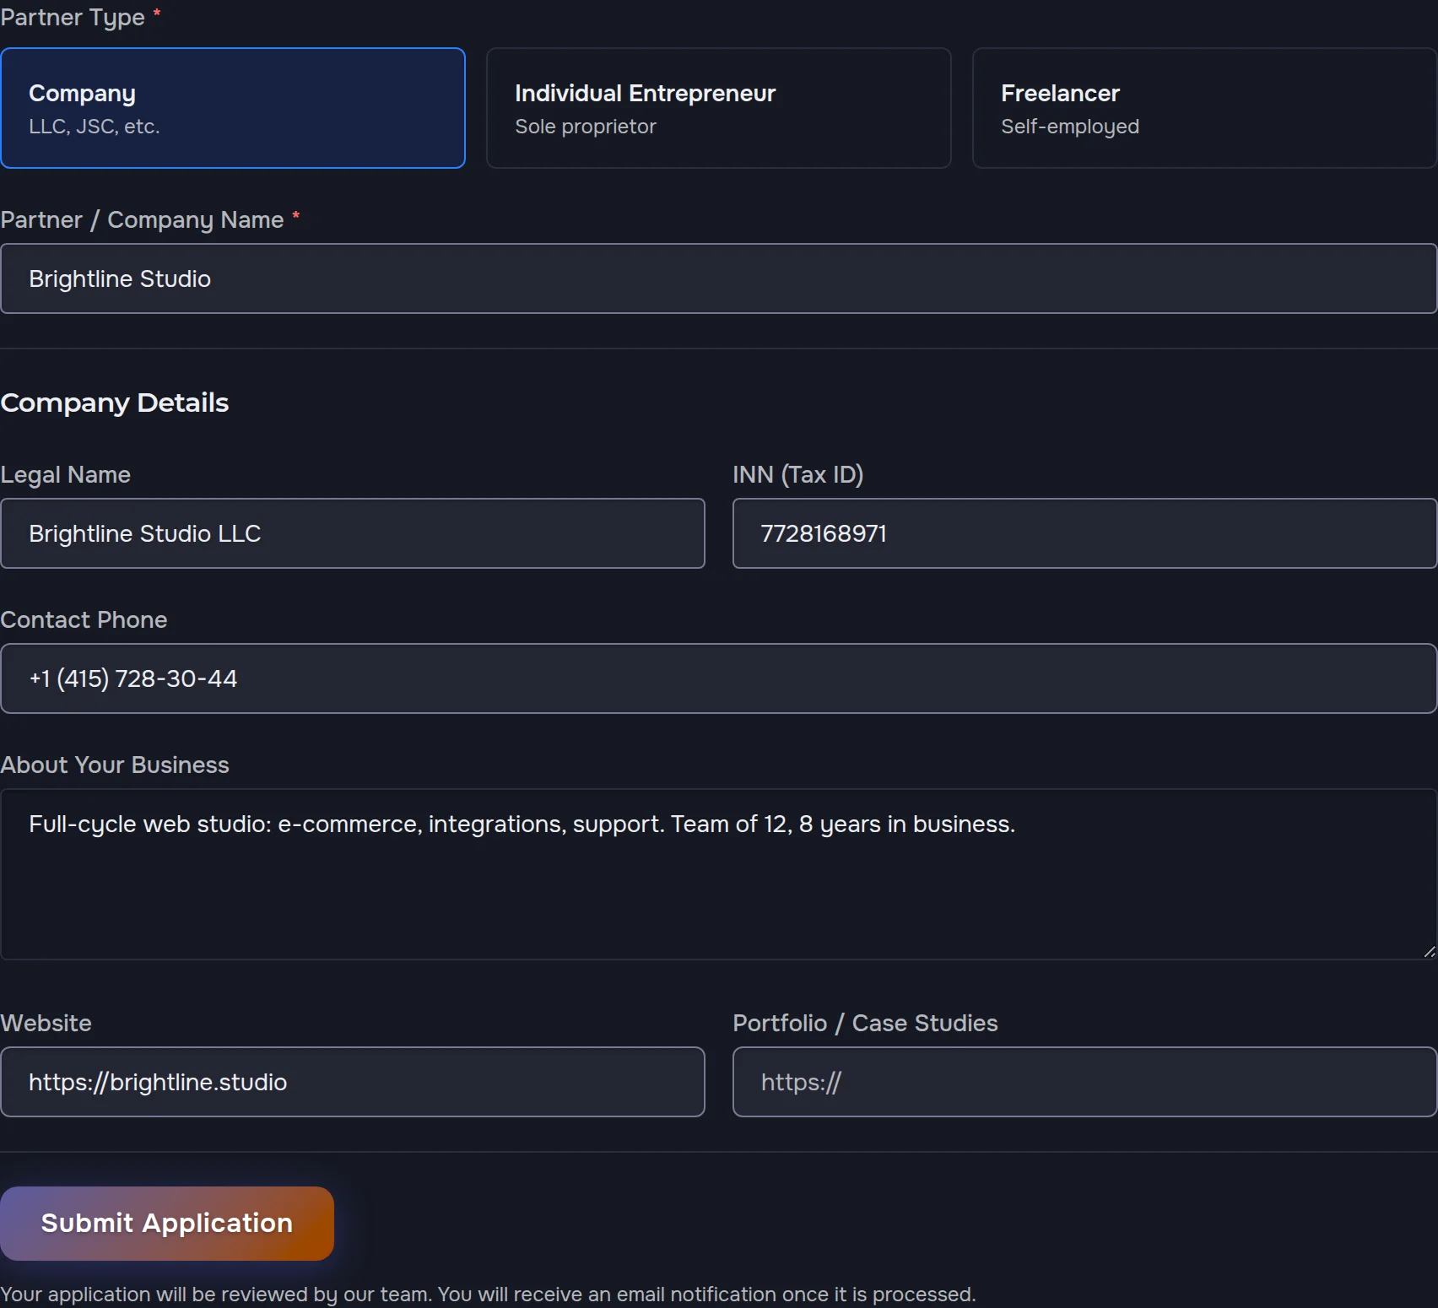Screen dimensions: 1438x1308
Task: Click the Company Details heading
Action: 115,403
